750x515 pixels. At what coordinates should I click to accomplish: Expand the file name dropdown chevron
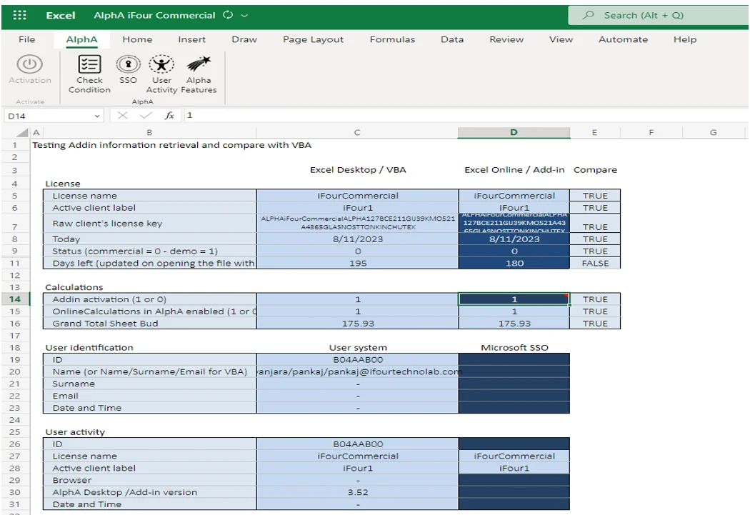[244, 15]
